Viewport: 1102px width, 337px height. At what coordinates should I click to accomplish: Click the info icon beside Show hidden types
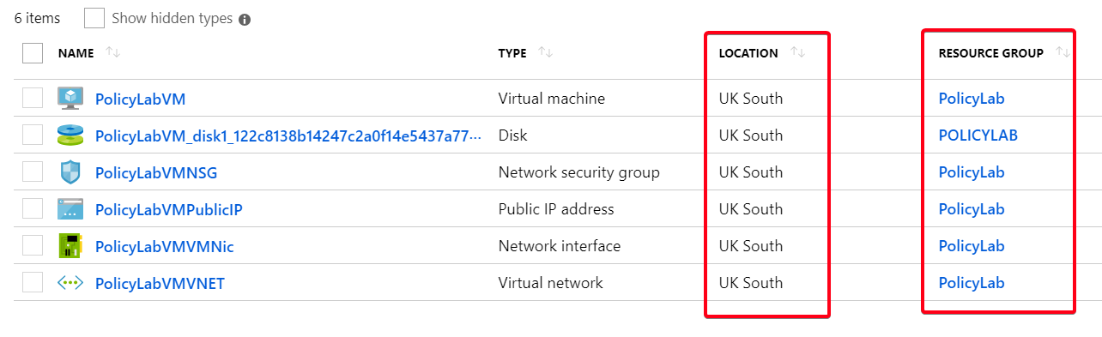[x=245, y=20]
